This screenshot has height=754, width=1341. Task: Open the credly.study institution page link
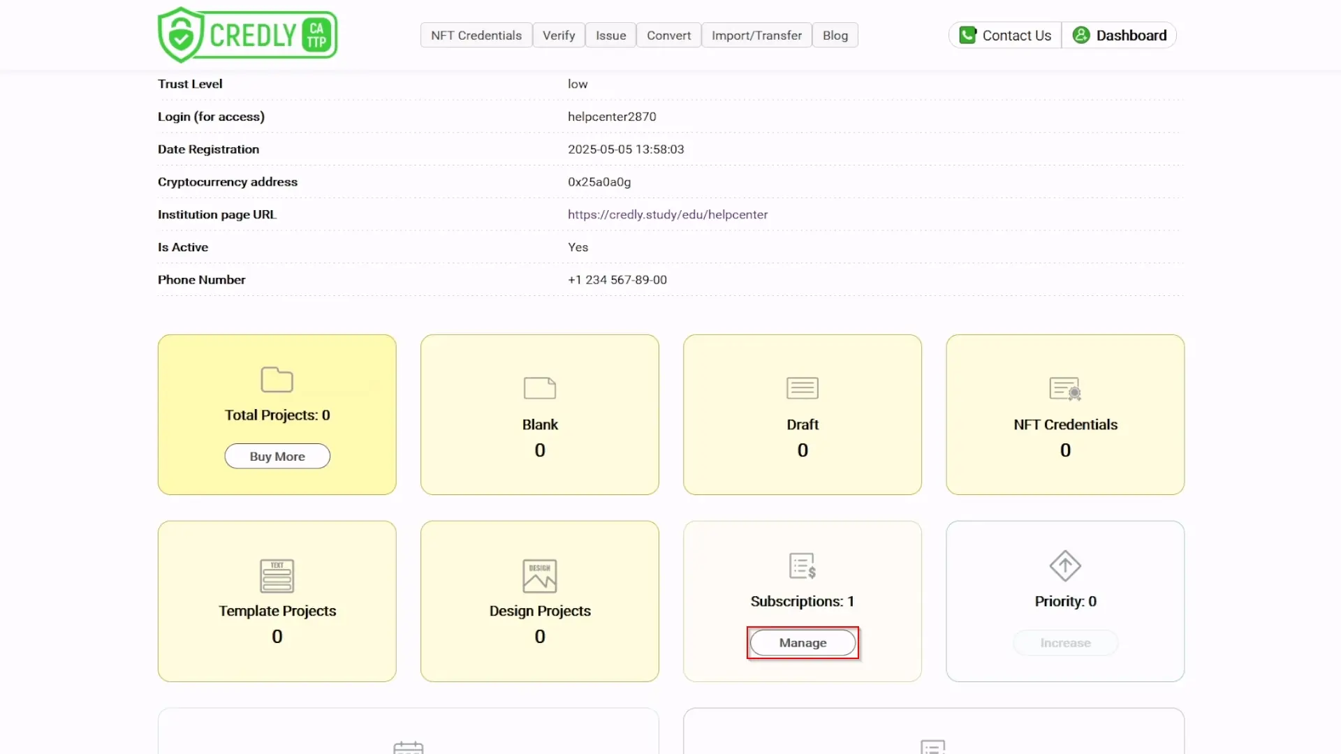click(668, 214)
